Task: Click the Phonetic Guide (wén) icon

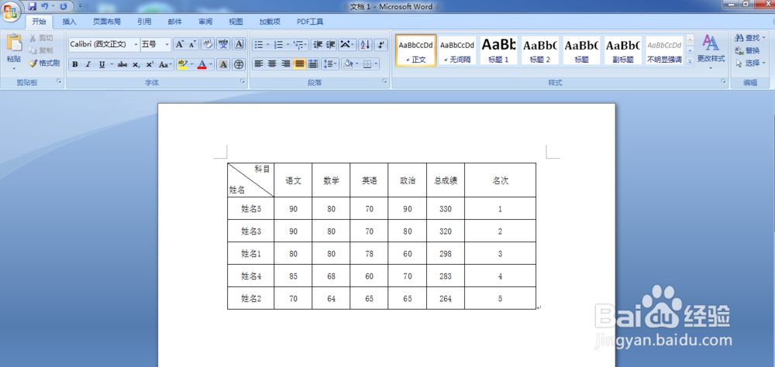Action: pyautogui.click(x=223, y=44)
